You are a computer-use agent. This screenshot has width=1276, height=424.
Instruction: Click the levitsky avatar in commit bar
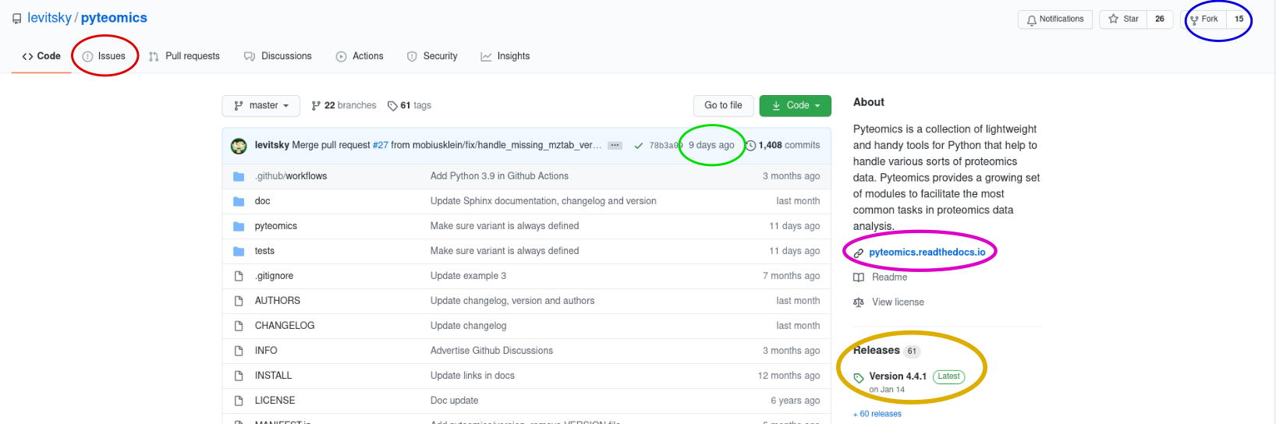click(239, 145)
